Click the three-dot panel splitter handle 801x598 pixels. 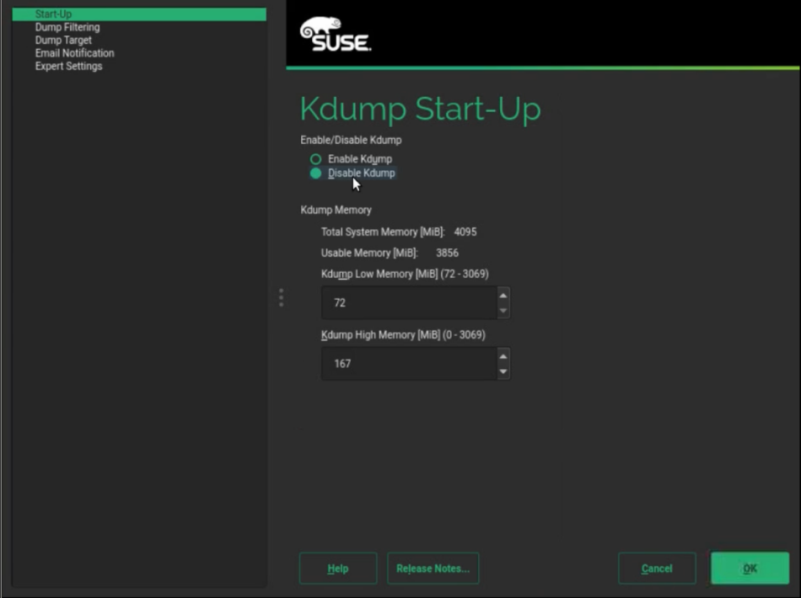click(281, 298)
